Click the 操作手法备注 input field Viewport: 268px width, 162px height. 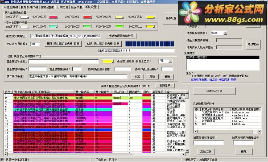click(78, 76)
